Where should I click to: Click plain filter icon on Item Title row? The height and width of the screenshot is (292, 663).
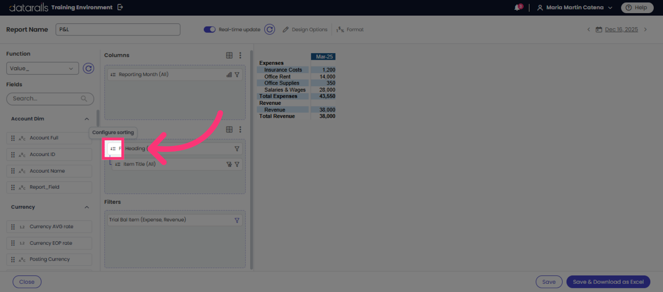[x=237, y=164]
